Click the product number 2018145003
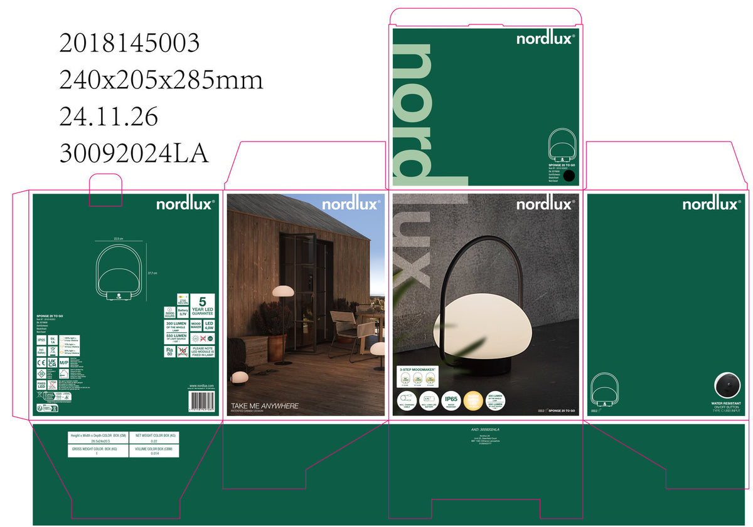The width and height of the screenshot is (753, 527). pos(129,43)
